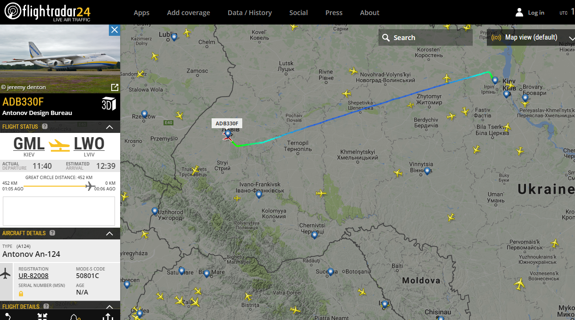This screenshot has height=320, width=575.
Task: Close the flight info panel
Action: (x=115, y=30)
